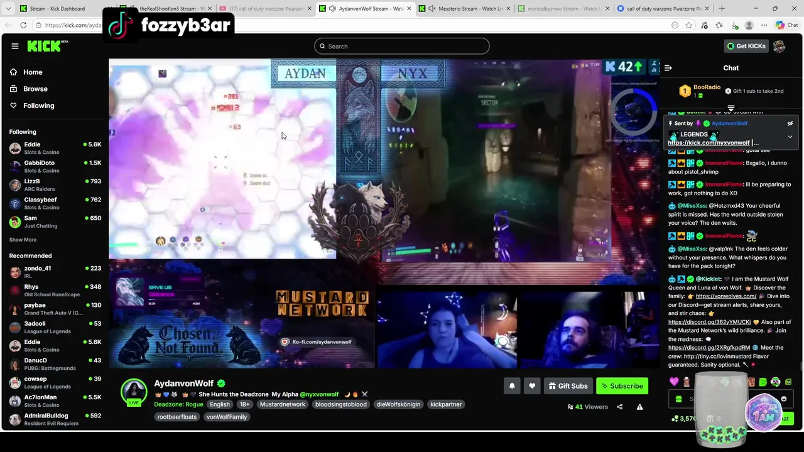Click the @nyxvonwolf mention link
The width and height of the screenshot is (804, 452).
coord(319,394)
